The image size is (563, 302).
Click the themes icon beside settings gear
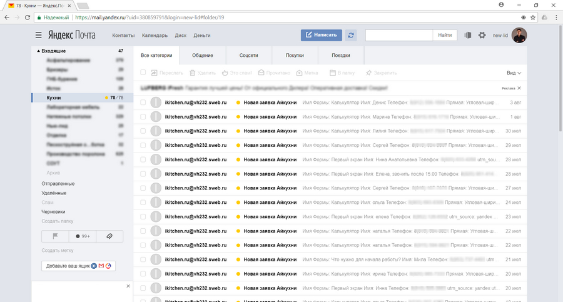pos(467,36)
